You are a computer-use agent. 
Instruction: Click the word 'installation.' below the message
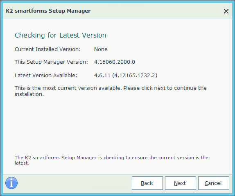pos(29,94)
